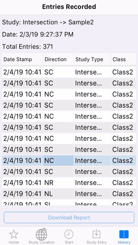Viewport: 138px width, 245px height.
Task: Tap the Direction column header
Action: coord(56,59)
